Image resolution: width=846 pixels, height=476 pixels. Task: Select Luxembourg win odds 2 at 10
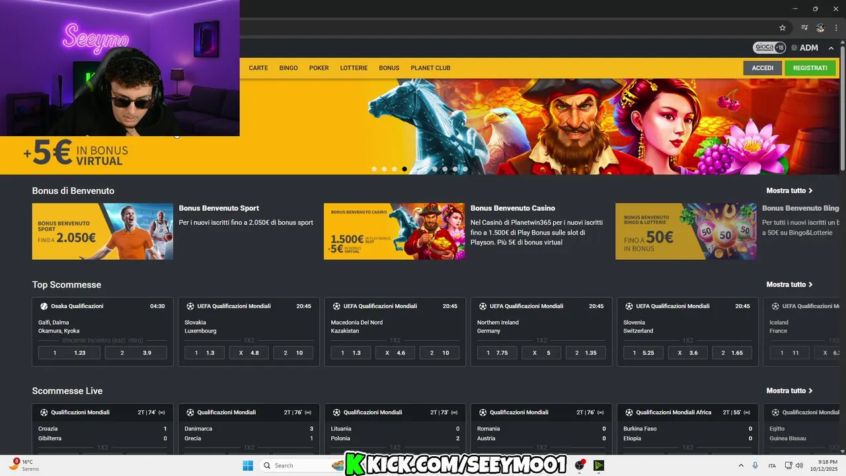coord(293,353)
